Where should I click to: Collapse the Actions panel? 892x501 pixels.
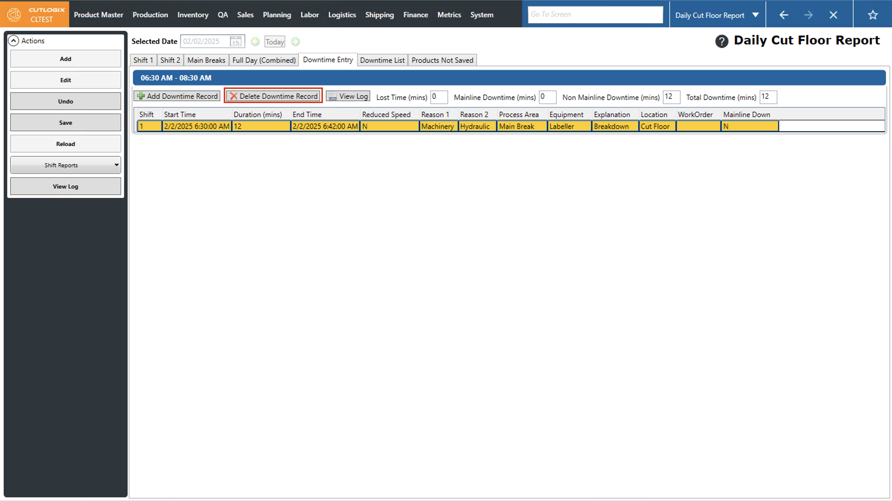pos(13,40)
